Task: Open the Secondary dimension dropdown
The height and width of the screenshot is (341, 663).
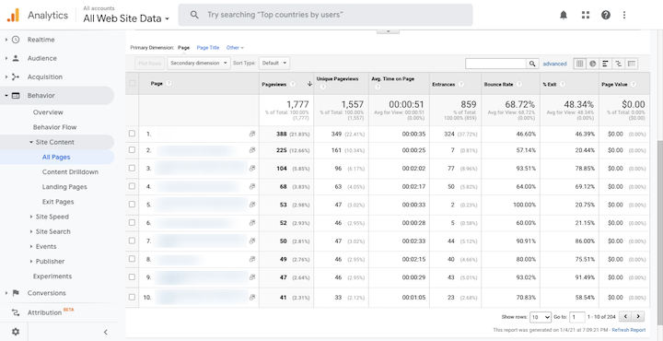Action: pyautogui.click(x=199, y=64)
